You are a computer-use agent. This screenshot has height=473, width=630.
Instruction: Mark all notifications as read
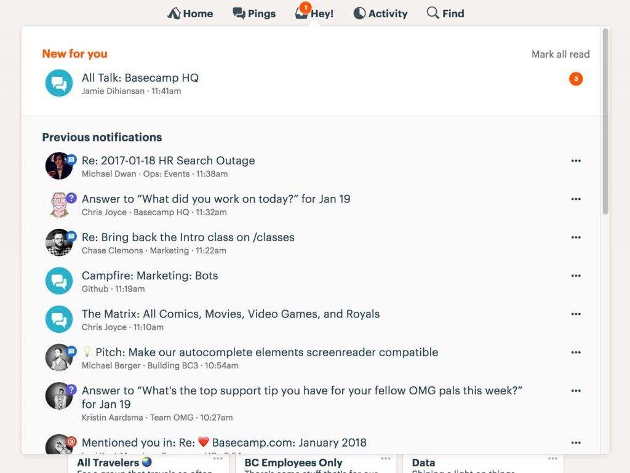pos(560,54)
